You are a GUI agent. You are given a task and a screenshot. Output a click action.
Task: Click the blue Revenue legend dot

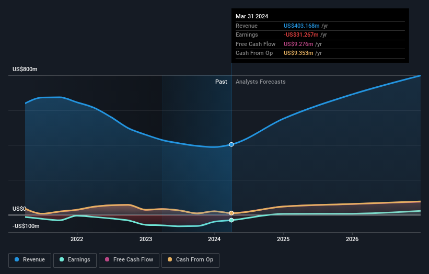click(x=17, y=259)
